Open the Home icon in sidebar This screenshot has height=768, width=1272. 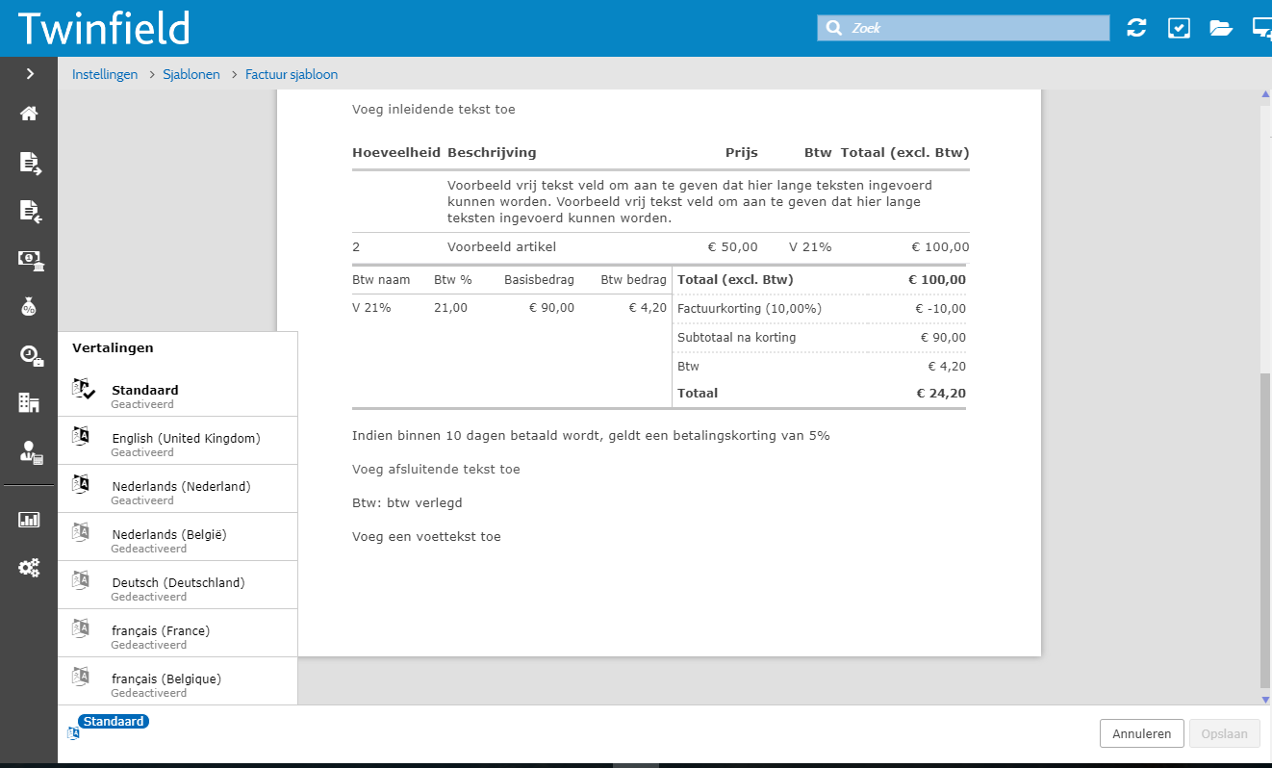pyautogui.click(x=29, y=114)
